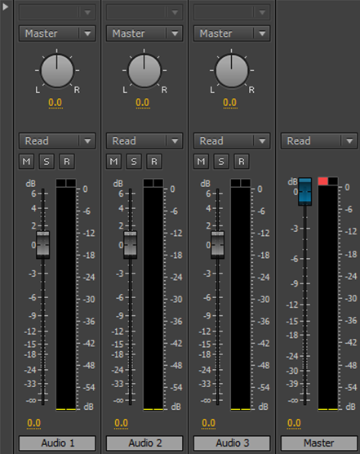Mute the Audio 3 track
The height and width of the screenshot is (454, 360).
202,162
